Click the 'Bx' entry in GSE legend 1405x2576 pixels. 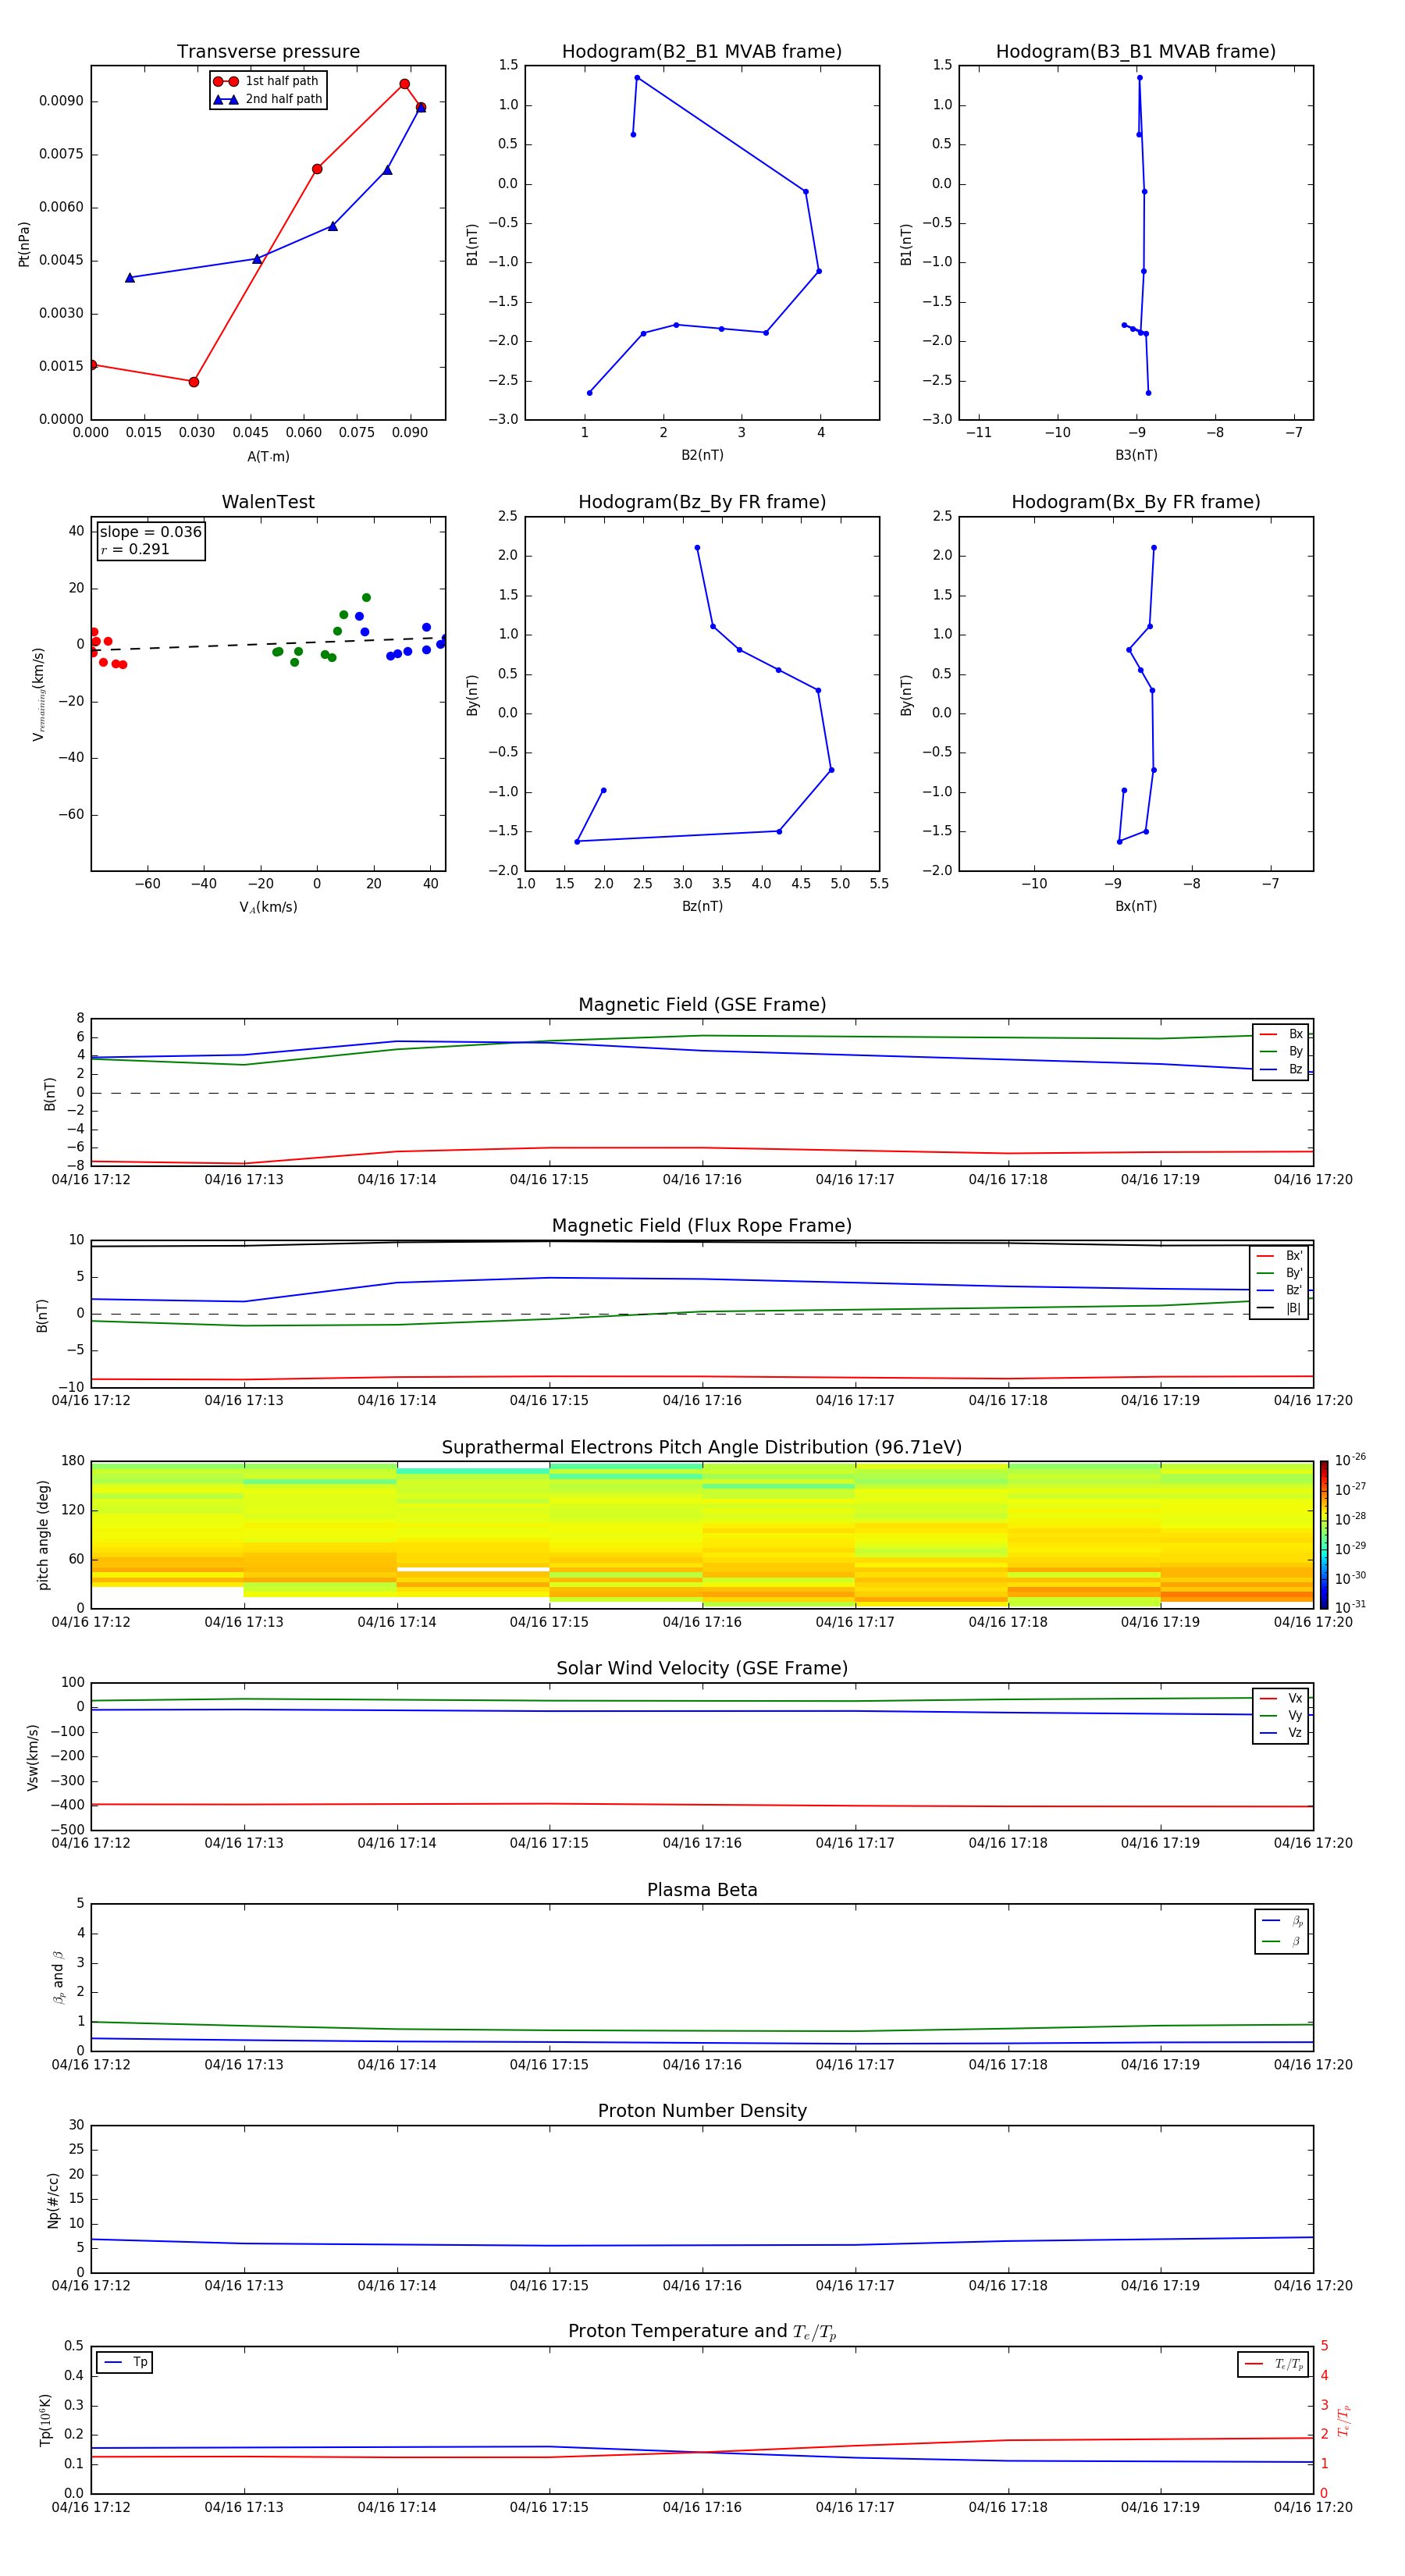(1281, 1034)
